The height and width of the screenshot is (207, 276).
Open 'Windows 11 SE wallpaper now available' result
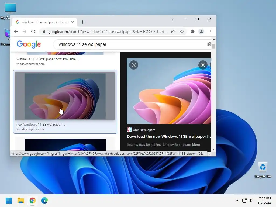(x=48, y=59)
